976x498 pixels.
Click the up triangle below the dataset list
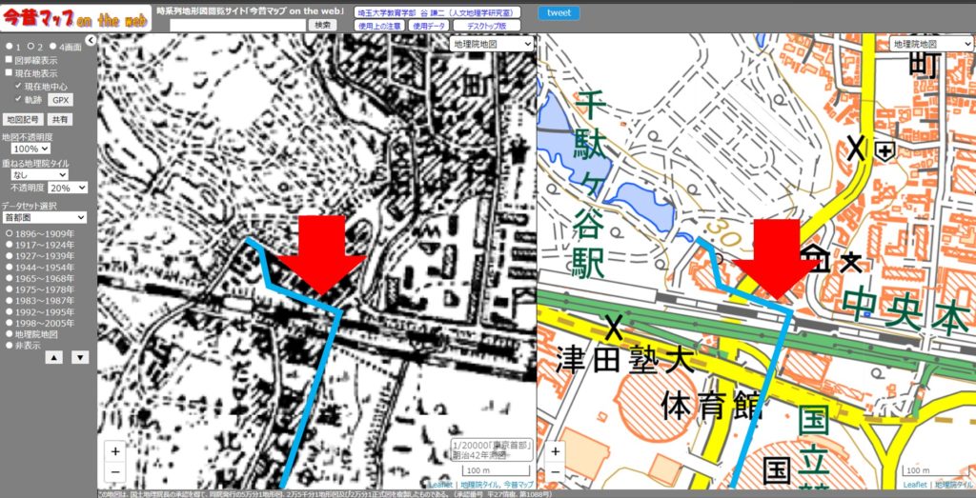pos(54,358)
